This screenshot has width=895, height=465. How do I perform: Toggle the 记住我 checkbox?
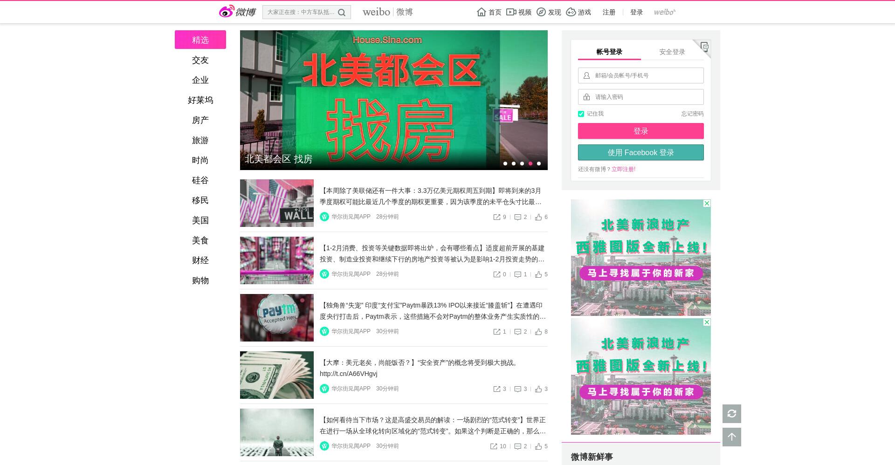[x=581, y=114]
